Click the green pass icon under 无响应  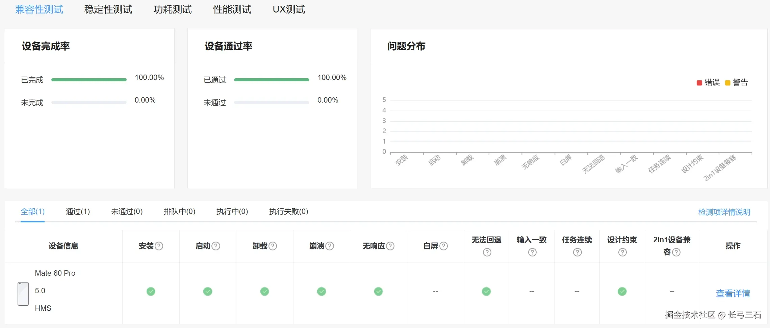coord(378,291)
